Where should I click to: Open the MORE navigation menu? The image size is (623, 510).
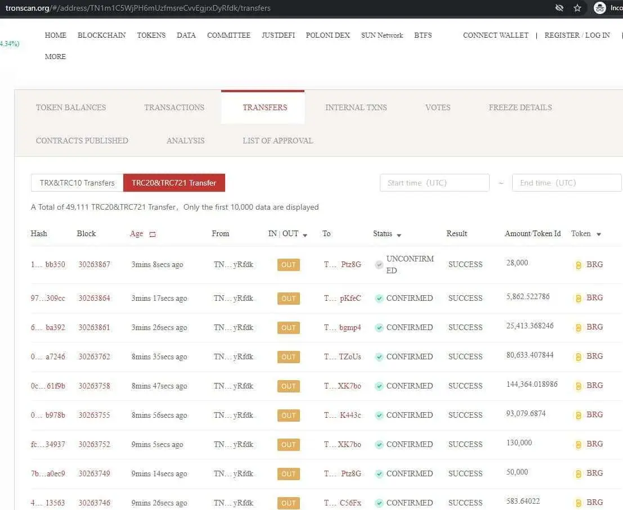pyautogui.click(x=55, y=56)
